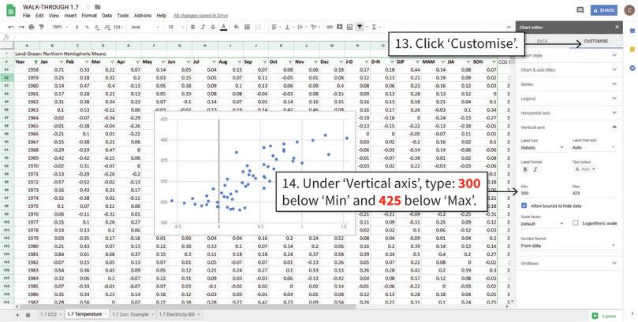The width and height of the screenshot is (638, 322).
Task: Toggle Allow bounds to hide data checkbox
Action: 524,205
